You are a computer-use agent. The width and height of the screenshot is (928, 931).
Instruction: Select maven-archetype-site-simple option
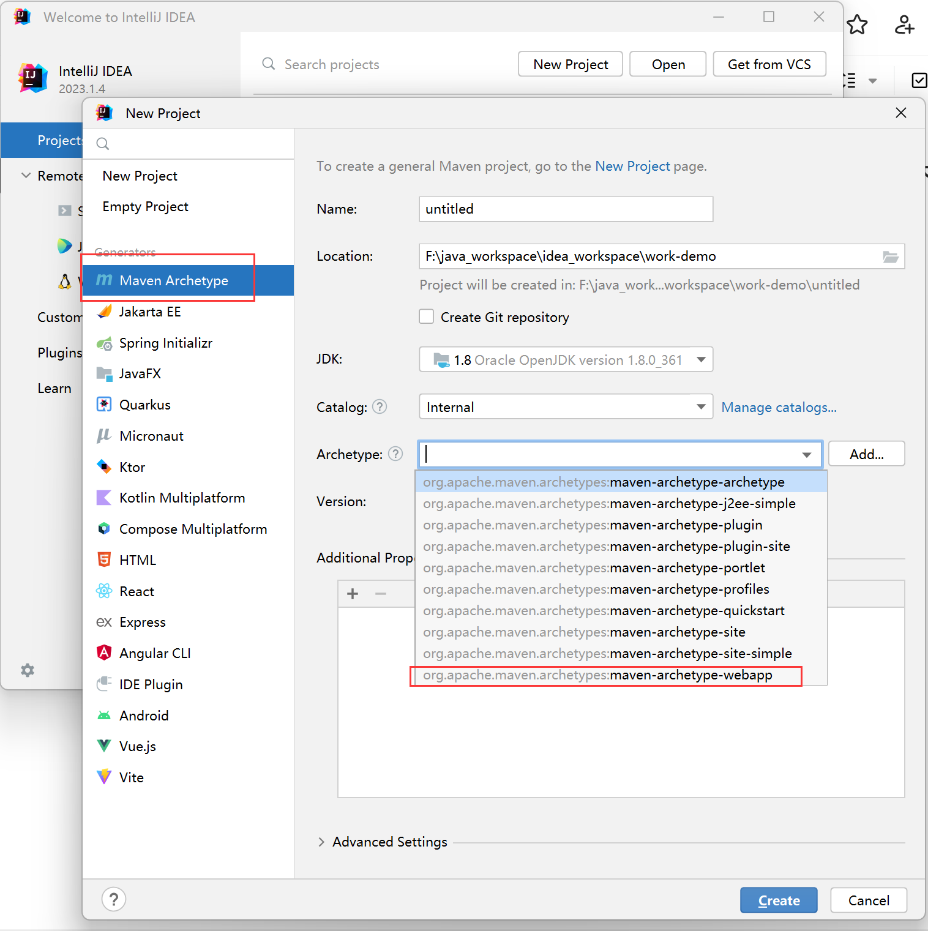621,654
